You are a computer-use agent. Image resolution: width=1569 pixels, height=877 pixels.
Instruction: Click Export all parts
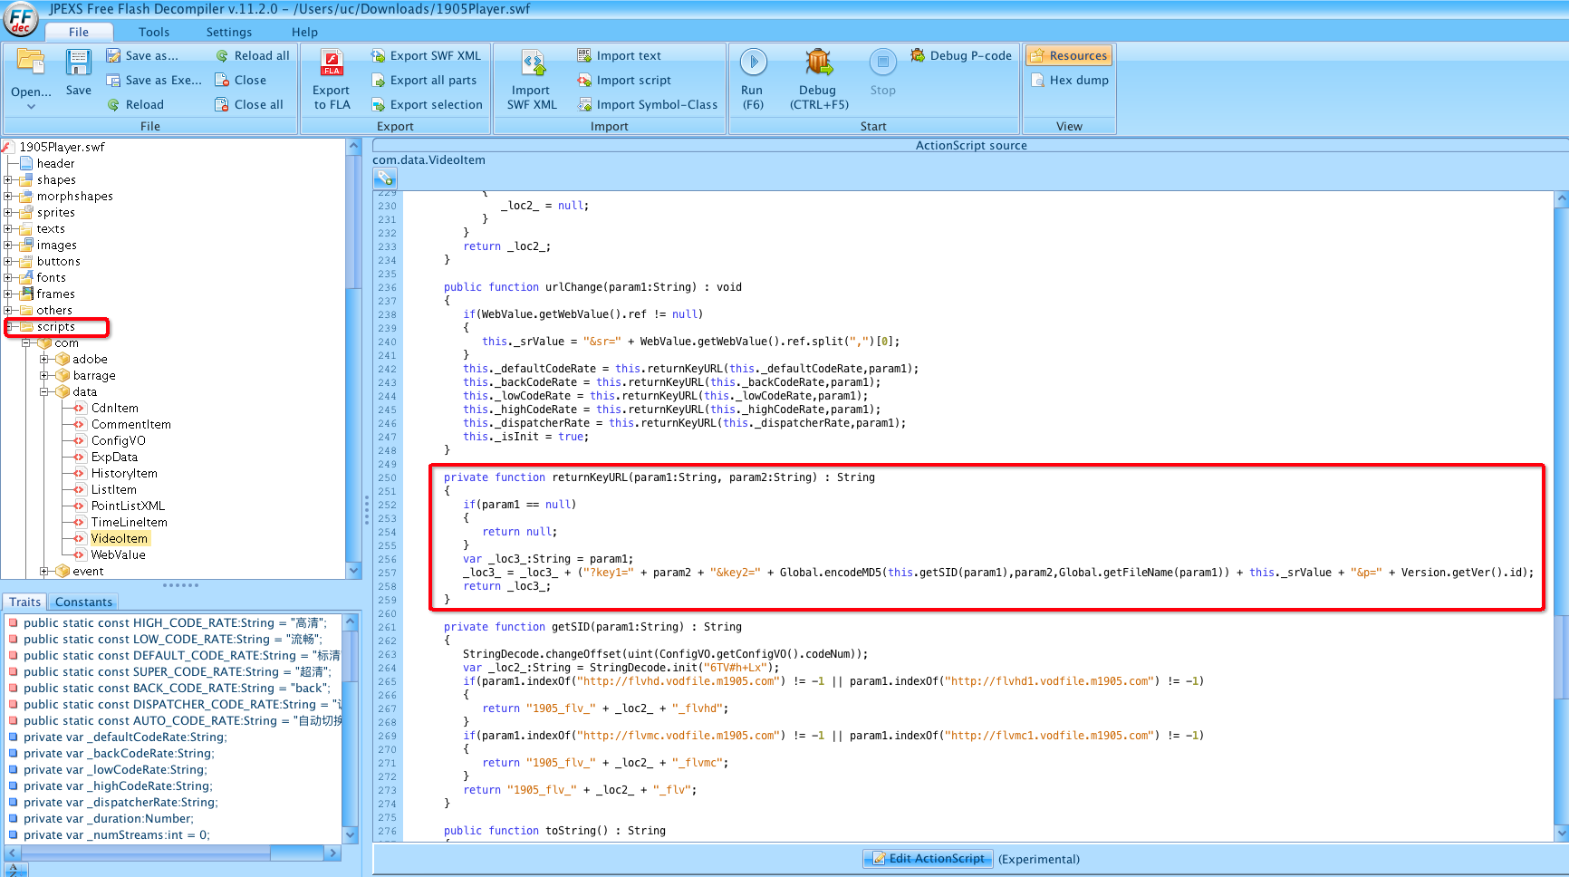click(x=424, y=80)
